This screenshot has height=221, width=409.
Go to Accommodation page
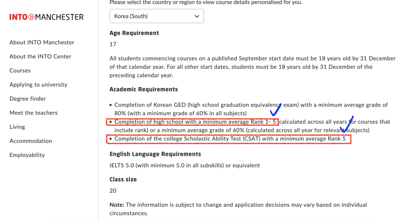tap(30, 141)
